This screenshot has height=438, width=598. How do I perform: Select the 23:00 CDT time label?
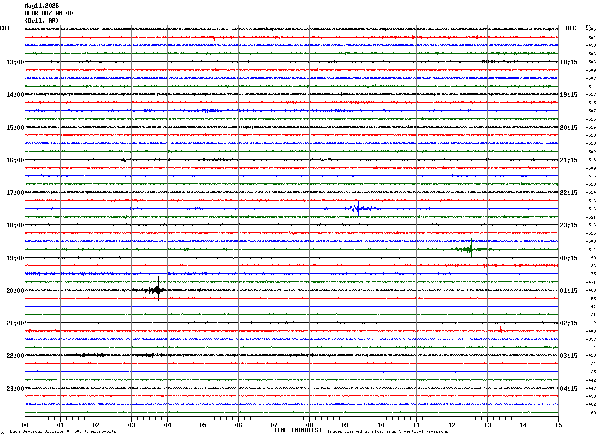[x=15, y=389]
